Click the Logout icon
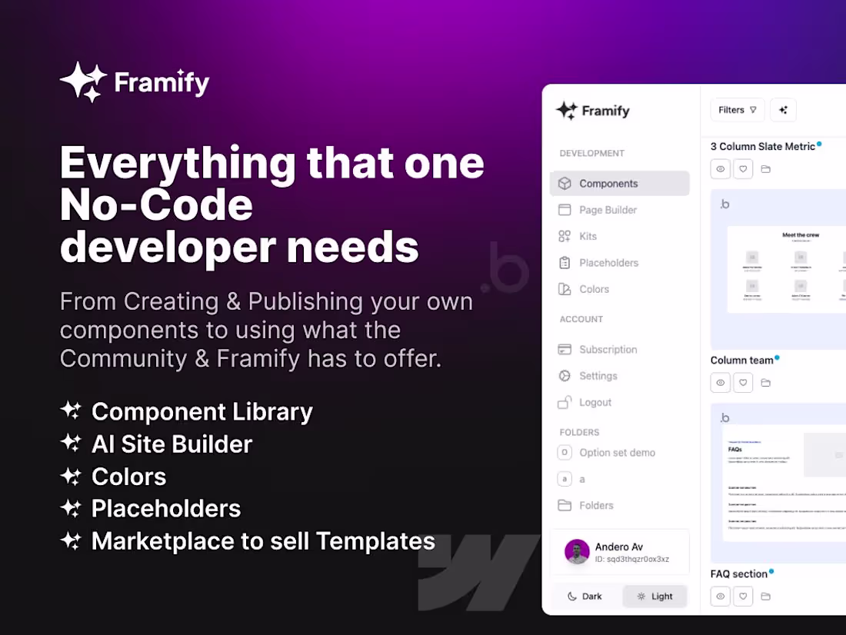The image size is (846, 635). pos(565,402)
